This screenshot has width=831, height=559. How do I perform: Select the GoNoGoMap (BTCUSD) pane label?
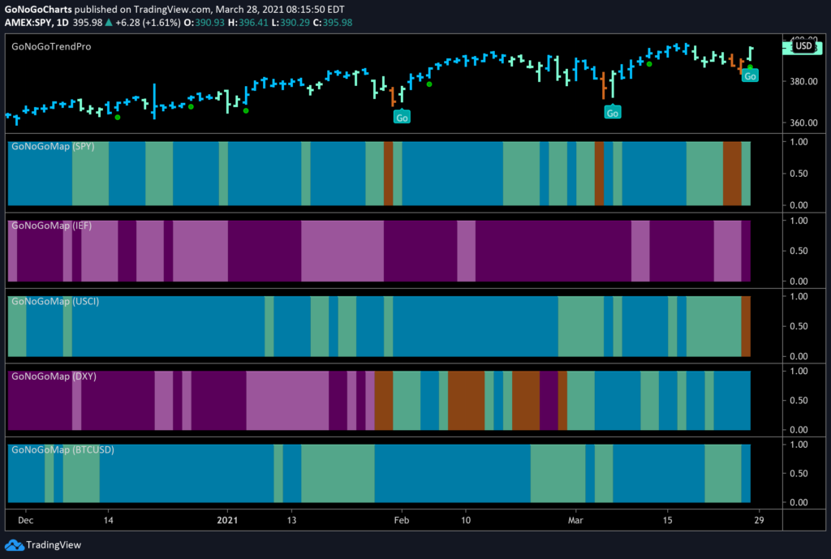tap(62, 449)
